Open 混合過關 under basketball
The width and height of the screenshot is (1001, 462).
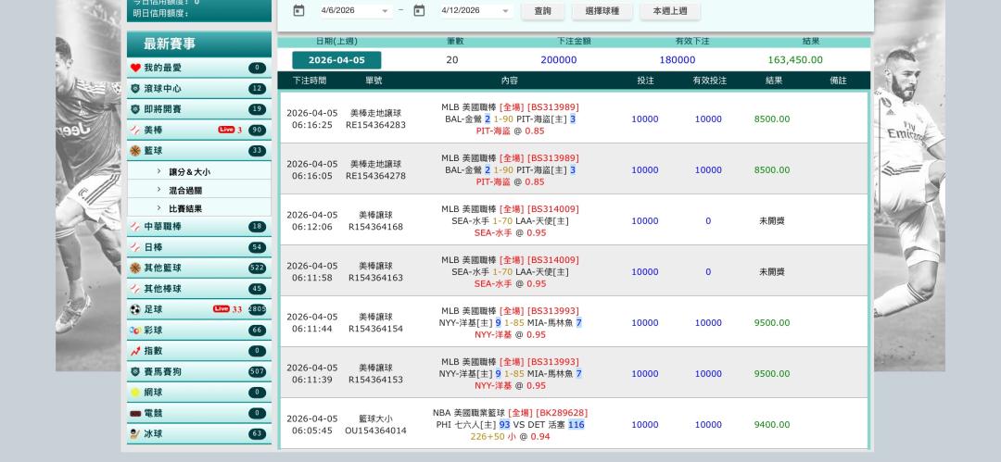pos(185,191)
